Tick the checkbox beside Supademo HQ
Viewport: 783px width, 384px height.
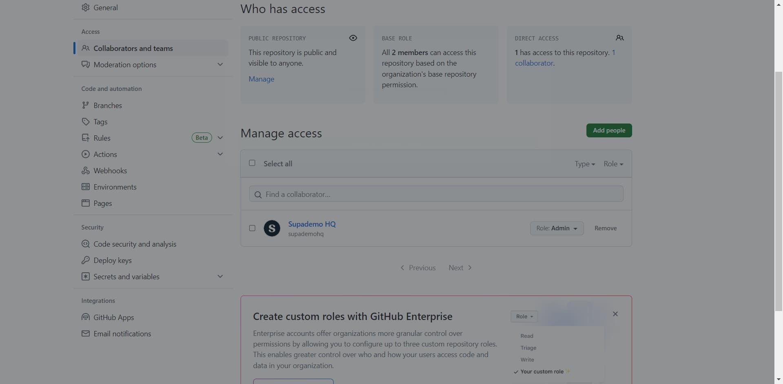click(252, 228)
